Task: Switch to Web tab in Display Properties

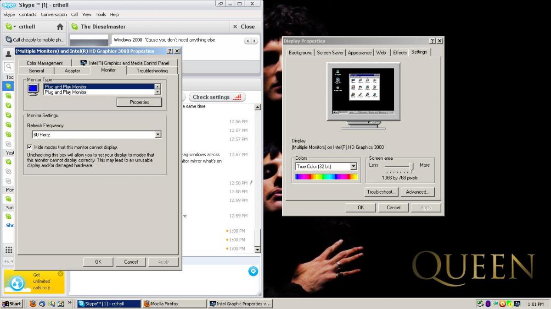Action: coord(381,53)
